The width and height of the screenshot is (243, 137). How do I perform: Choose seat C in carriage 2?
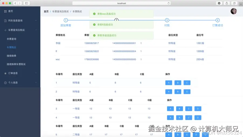pos(187,92)
